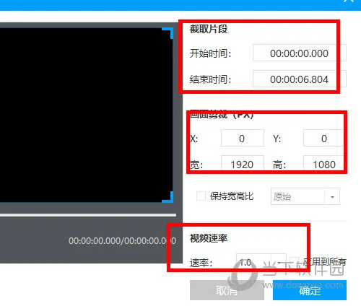Viewport: 361px width, 306px height.
Task: Click the top-right crop corner handle
Action: pos(168,33)
